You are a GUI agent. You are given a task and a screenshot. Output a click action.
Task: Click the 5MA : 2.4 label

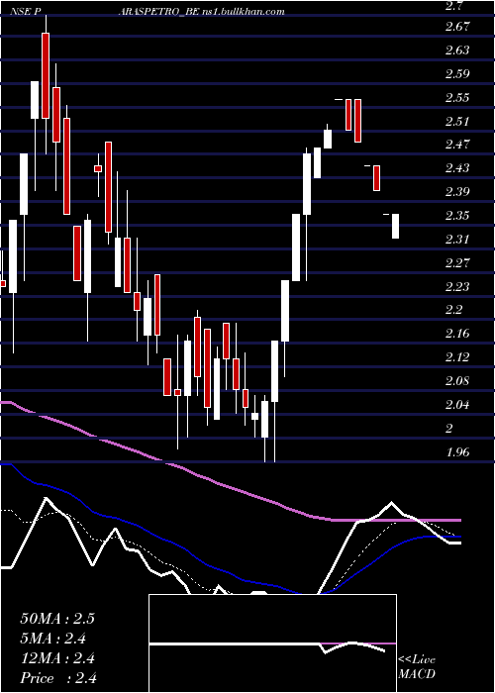coord(53,639)
